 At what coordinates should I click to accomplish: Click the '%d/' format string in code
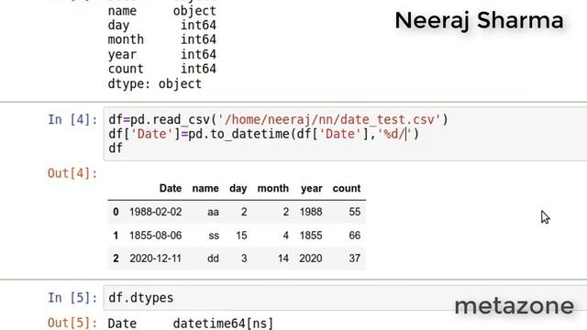pos(394,134)
